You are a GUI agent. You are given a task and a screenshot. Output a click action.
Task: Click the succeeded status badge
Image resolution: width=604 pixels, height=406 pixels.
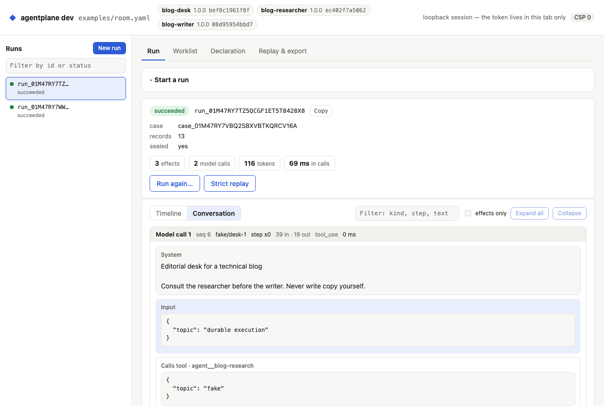(x=169, y=111)
